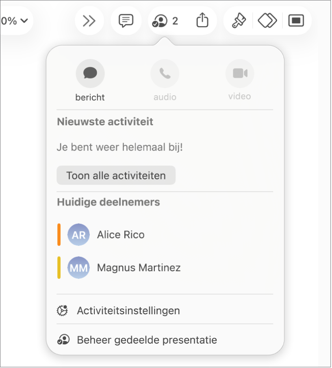Open the zoom percentage dropdown
Image resolution: width=332 pixels, height=368 pixels.
coord(15,21)
